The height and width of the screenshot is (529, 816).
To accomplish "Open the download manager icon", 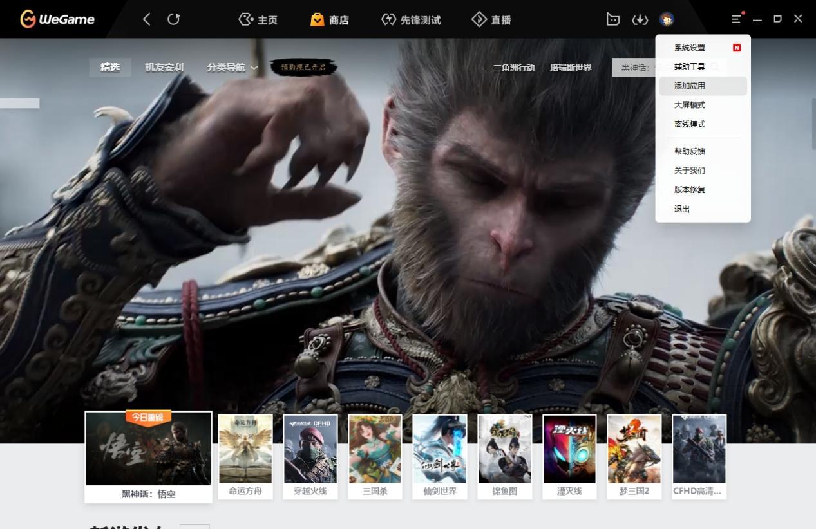I will pos(640,19).
